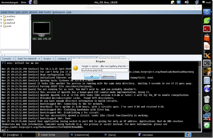
Task: Open the blue window dock icon
Action: coord(207,80)
